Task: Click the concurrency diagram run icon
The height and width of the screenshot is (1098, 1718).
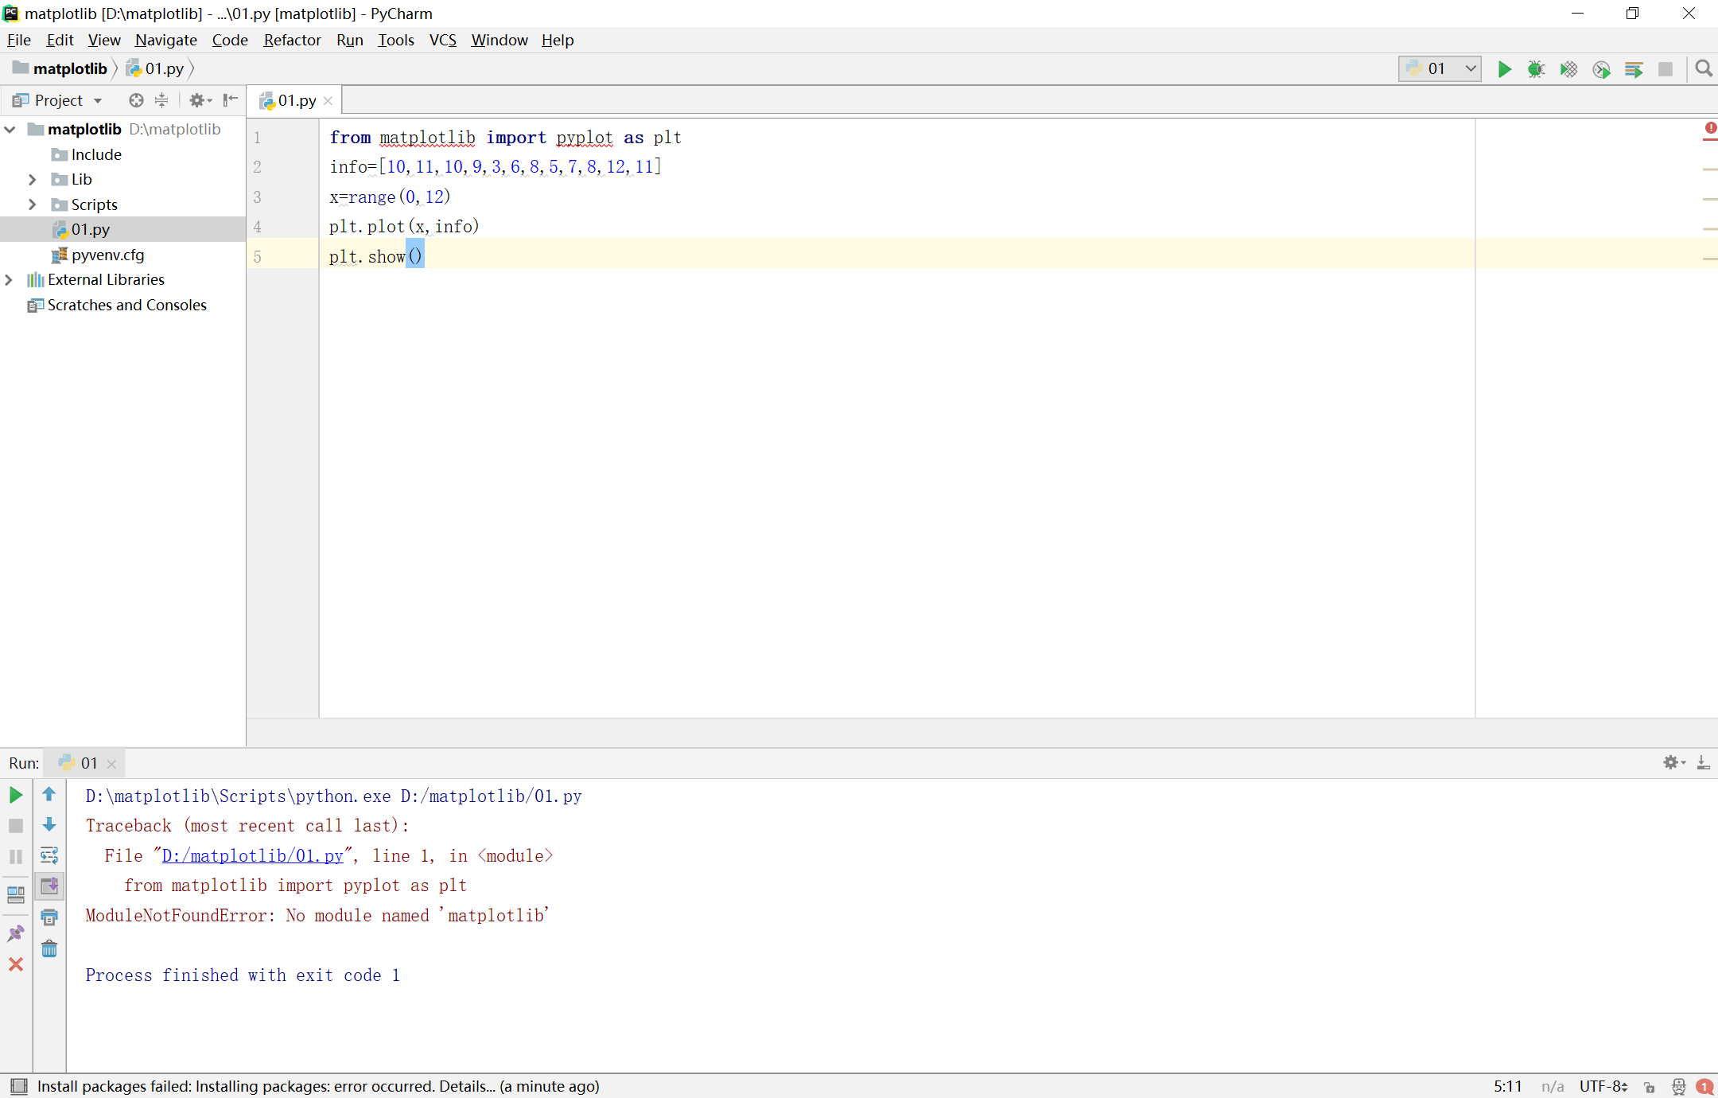Action: 1634,69
